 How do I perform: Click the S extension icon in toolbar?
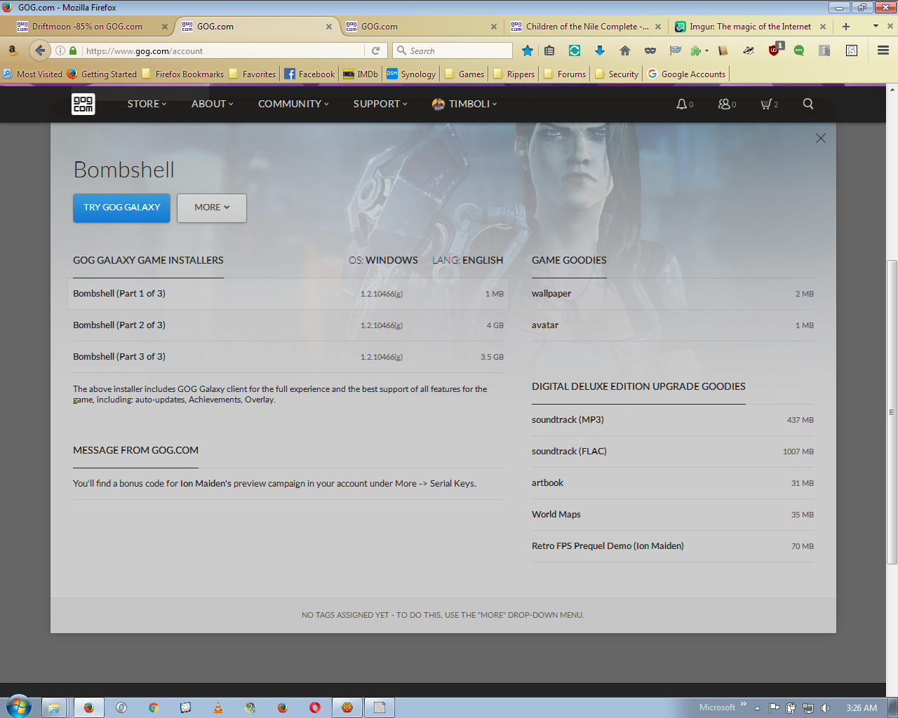(x=852, y=50)
